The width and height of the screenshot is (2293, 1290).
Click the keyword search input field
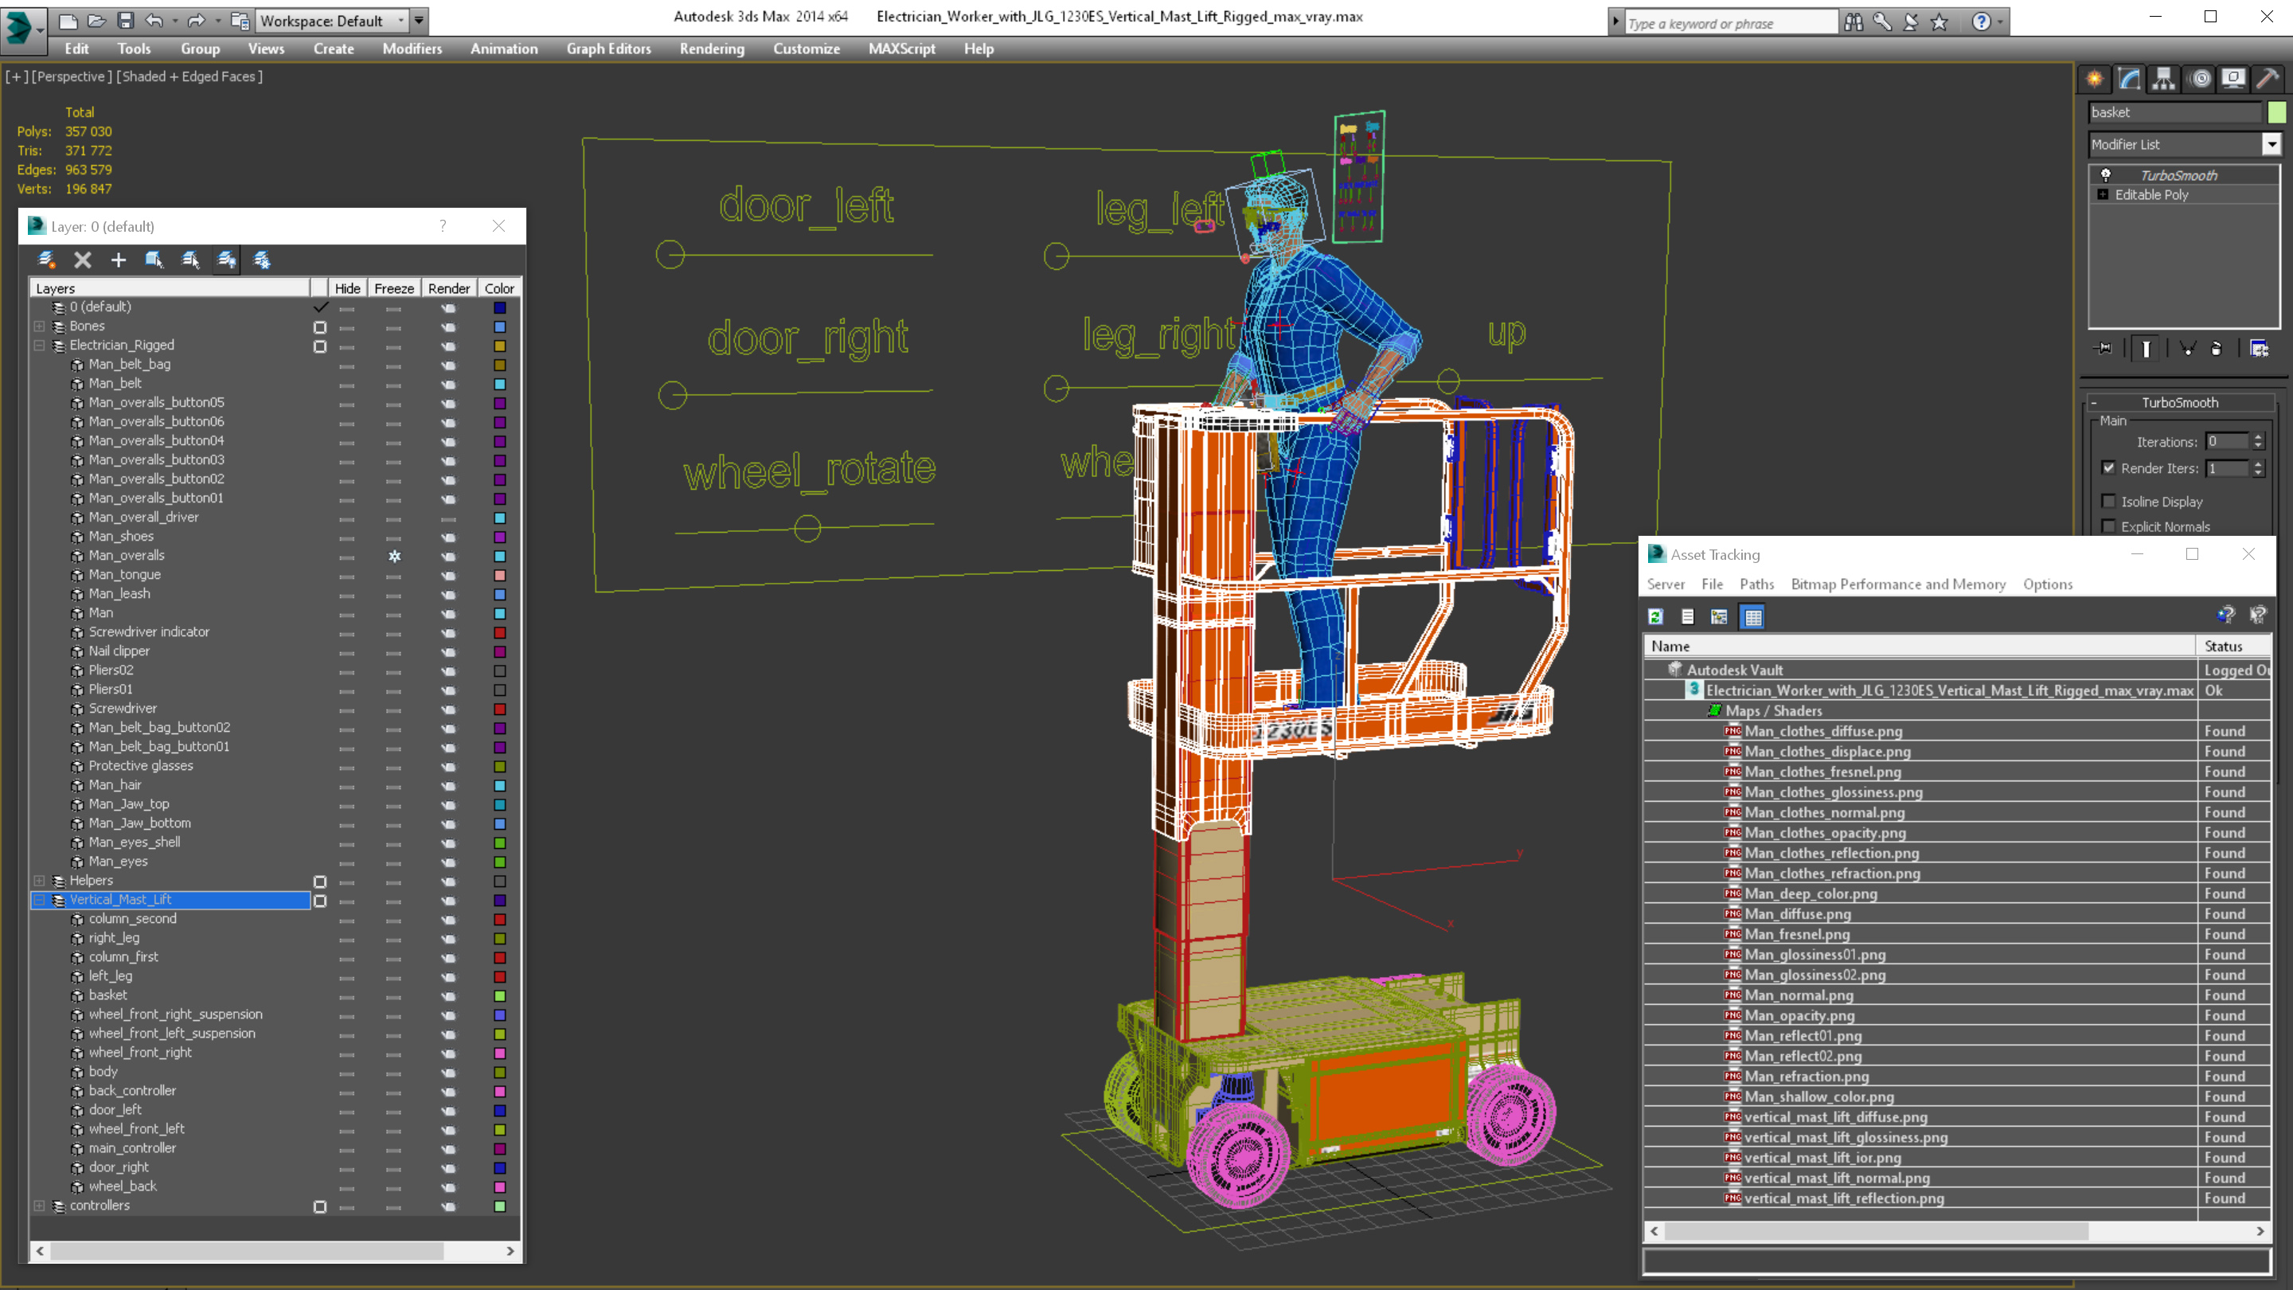(x=1730, y=23)
